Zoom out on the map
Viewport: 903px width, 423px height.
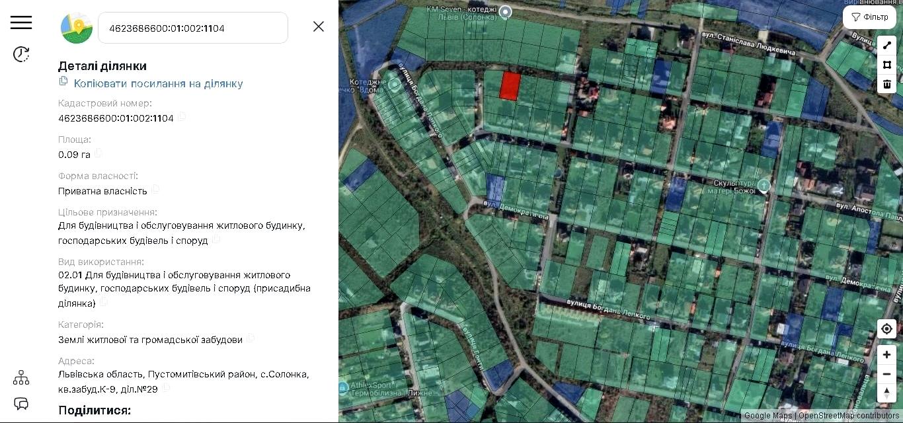pyautogui.click(x=886, y=374)
